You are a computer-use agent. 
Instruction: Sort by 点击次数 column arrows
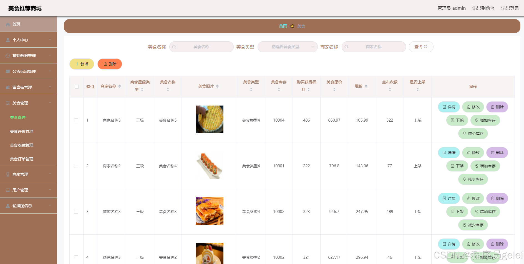point(390,90)
